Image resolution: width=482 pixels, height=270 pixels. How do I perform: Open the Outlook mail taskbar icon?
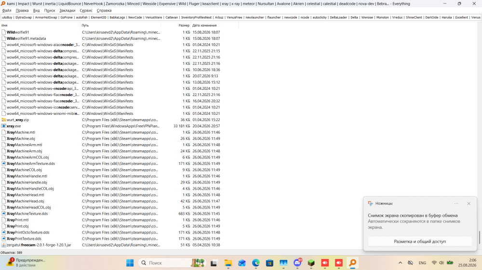coord(242,263)
